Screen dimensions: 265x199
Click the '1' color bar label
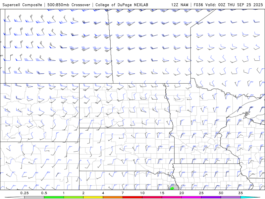64,193
